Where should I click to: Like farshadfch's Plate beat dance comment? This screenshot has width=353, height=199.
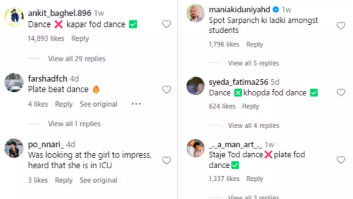[166, 89]
